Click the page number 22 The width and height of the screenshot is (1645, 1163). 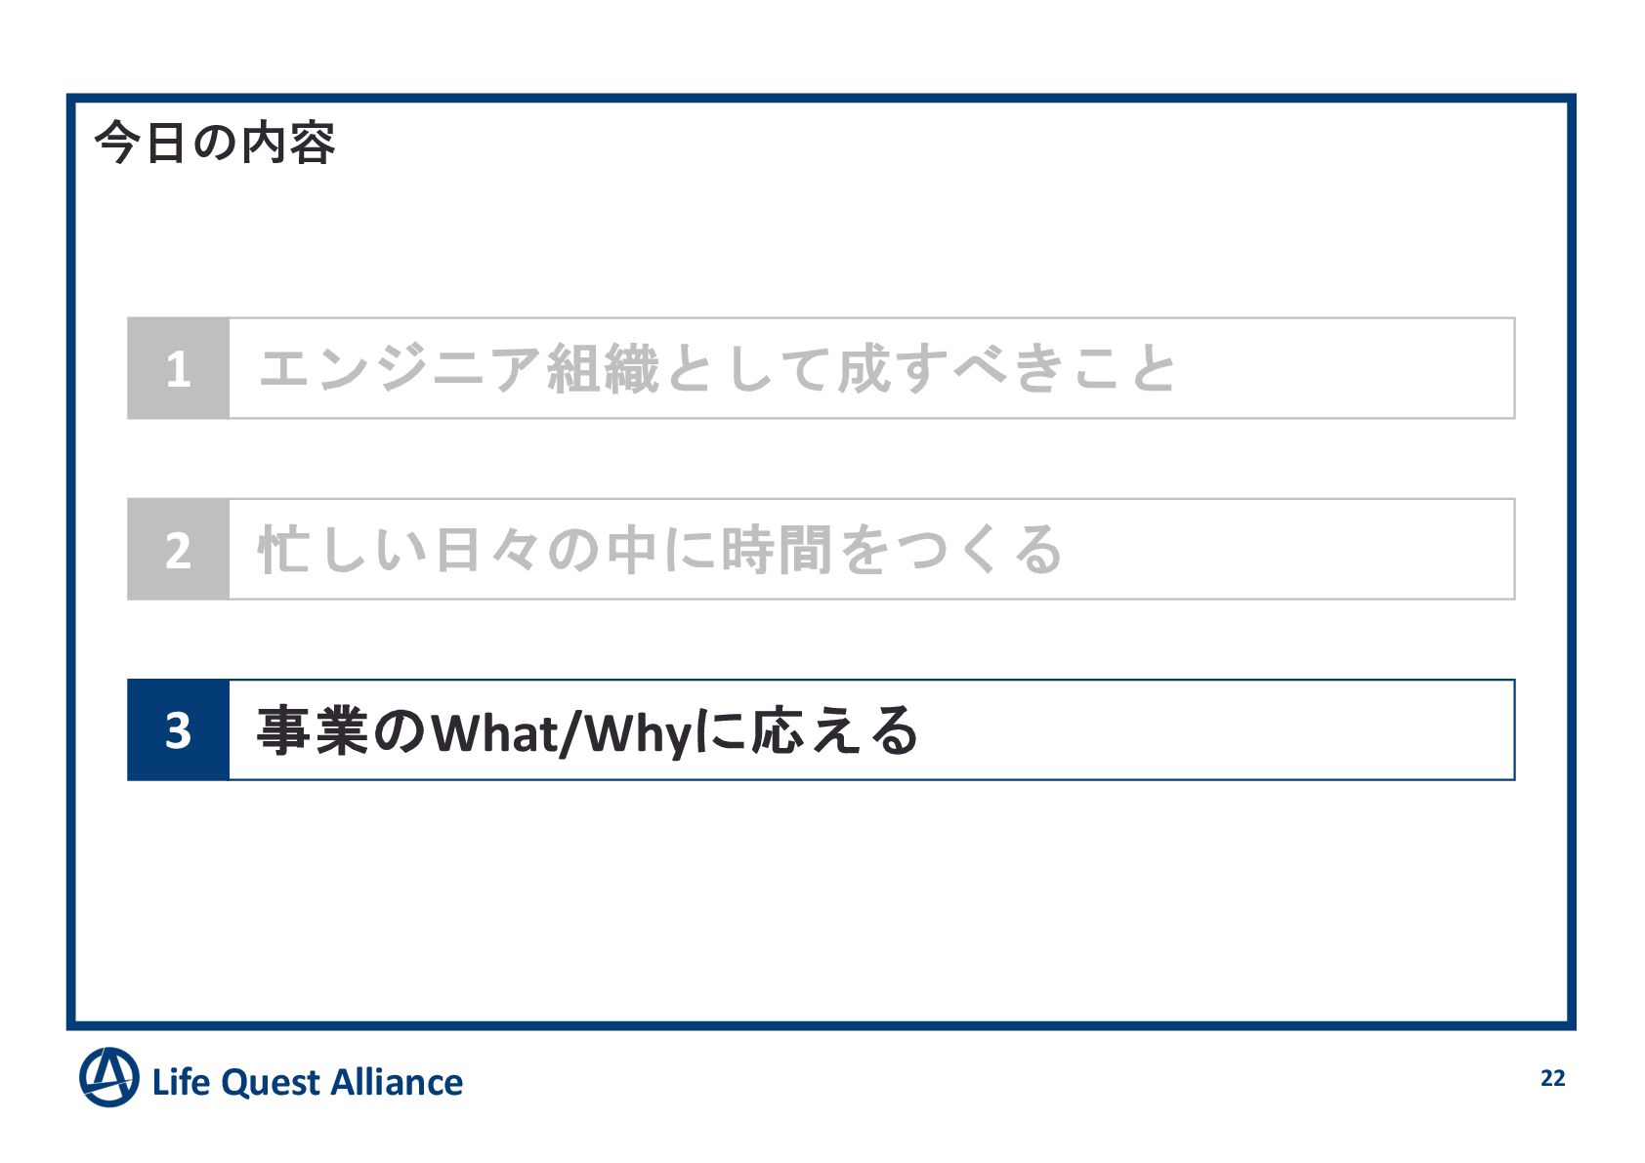pos(1552,1078)
